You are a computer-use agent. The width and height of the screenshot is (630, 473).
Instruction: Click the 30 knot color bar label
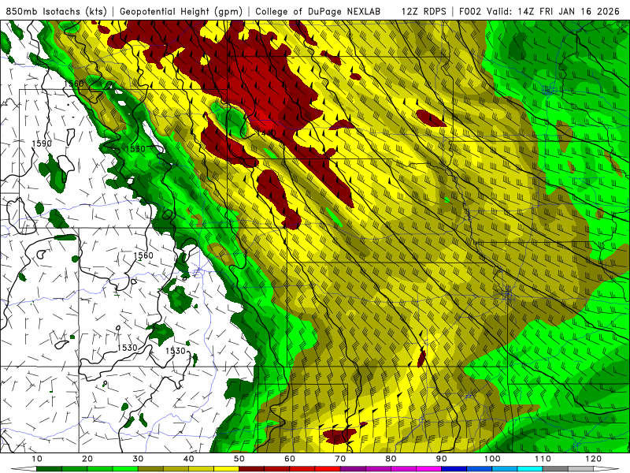138,459
